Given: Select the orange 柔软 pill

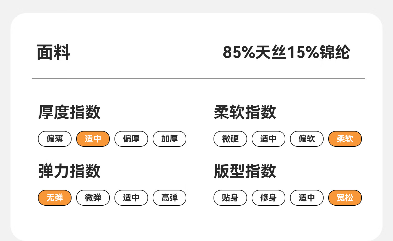Looking at the screenshot, I should coord(345,139).
